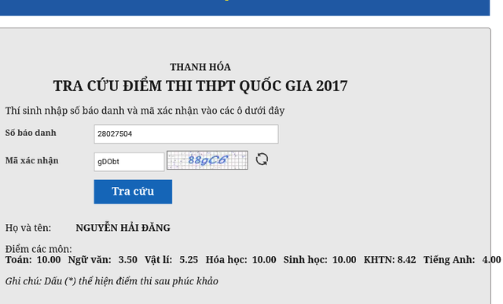Focus the Mã xác nhận input field
This screenshot has width=503, height=304.
click(129, 162)
